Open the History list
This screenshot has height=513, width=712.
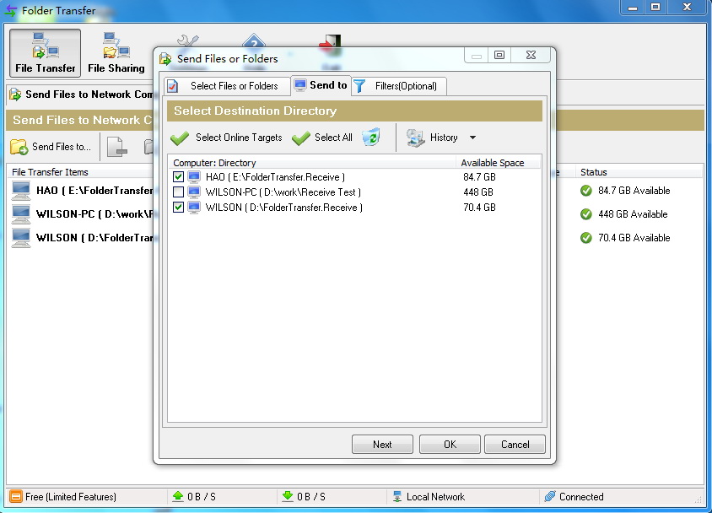[432, 138]
